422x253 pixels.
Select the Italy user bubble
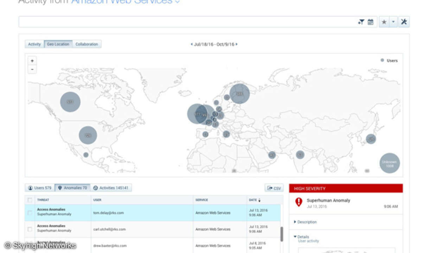tap(226, 134)
